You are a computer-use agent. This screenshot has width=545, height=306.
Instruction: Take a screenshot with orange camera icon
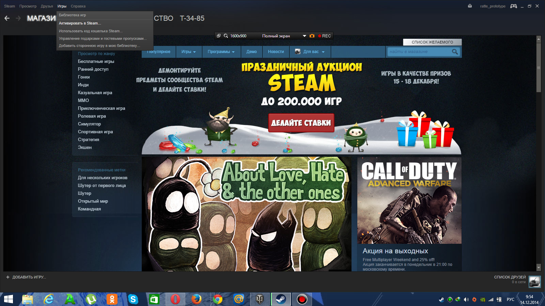click(x=312, y=36)
